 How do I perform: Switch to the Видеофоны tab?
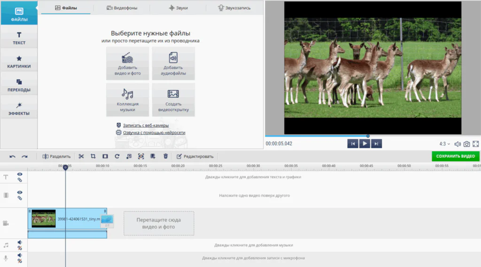coord(122,8)
